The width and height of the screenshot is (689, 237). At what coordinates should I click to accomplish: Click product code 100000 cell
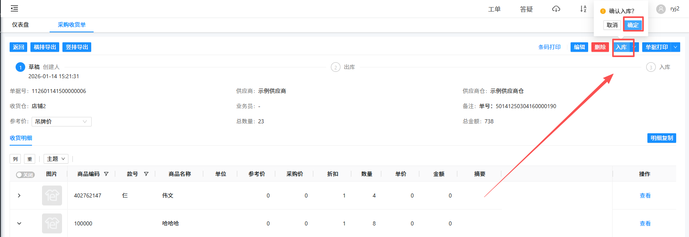[83, 223]
